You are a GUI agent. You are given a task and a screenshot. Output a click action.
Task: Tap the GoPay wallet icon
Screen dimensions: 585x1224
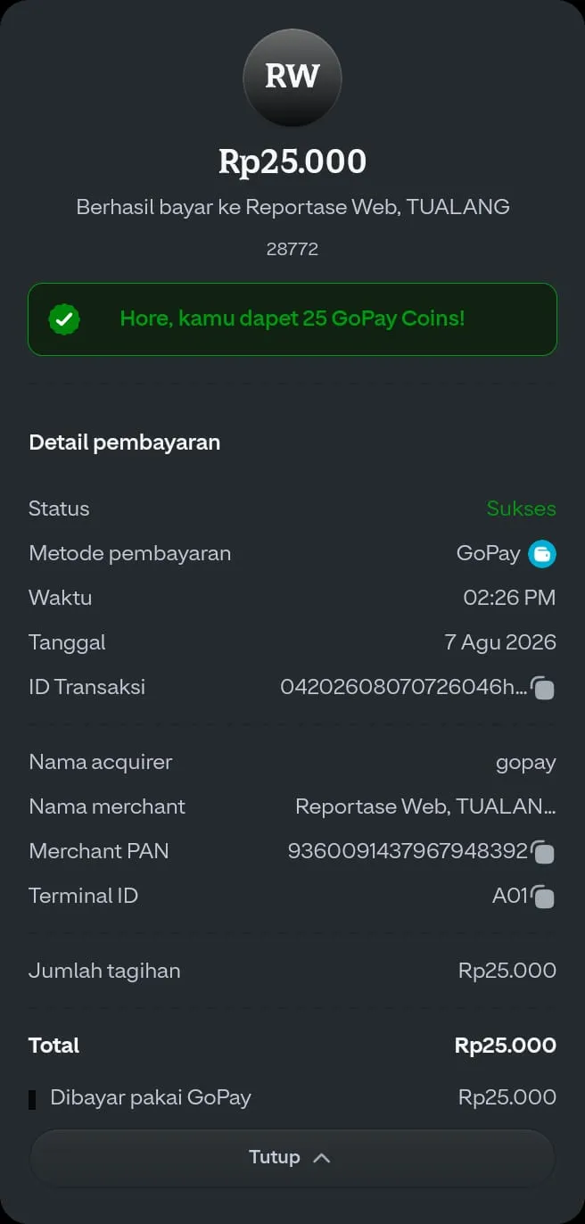(542, 554)
